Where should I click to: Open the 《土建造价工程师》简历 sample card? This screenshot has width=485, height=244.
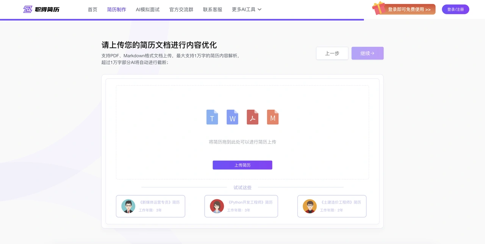point(332,206)
